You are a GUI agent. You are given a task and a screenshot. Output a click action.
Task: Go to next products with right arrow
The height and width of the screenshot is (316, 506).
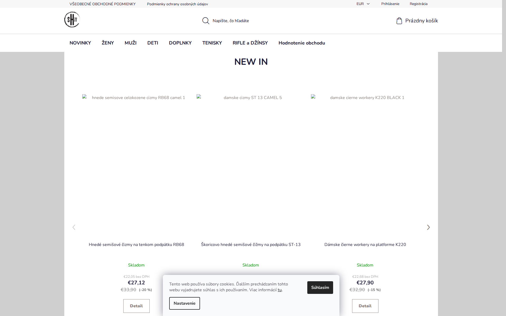[x=428, y=227]
